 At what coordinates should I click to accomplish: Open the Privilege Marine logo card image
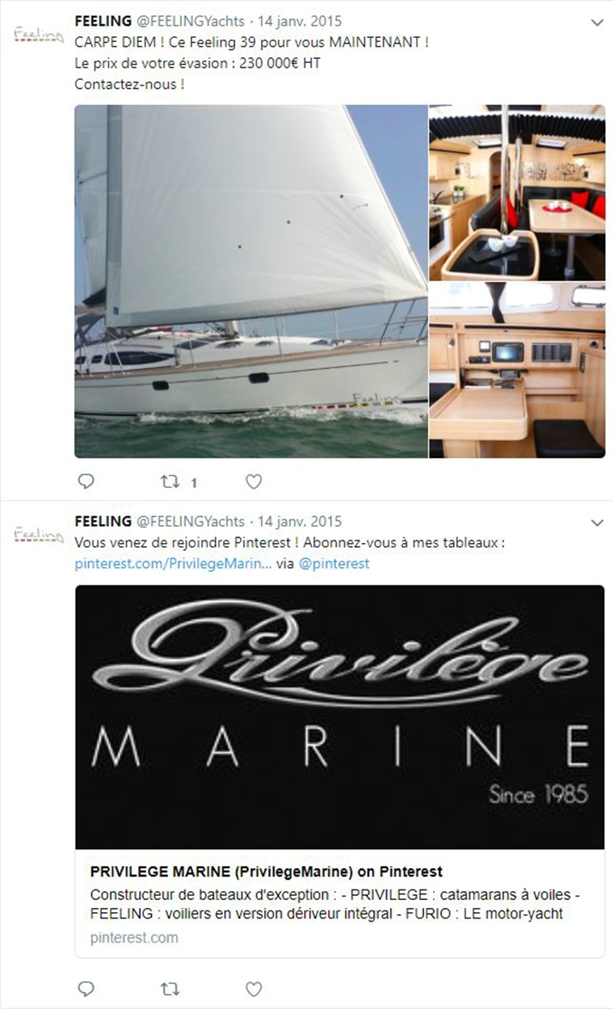(x=339, y=717)
